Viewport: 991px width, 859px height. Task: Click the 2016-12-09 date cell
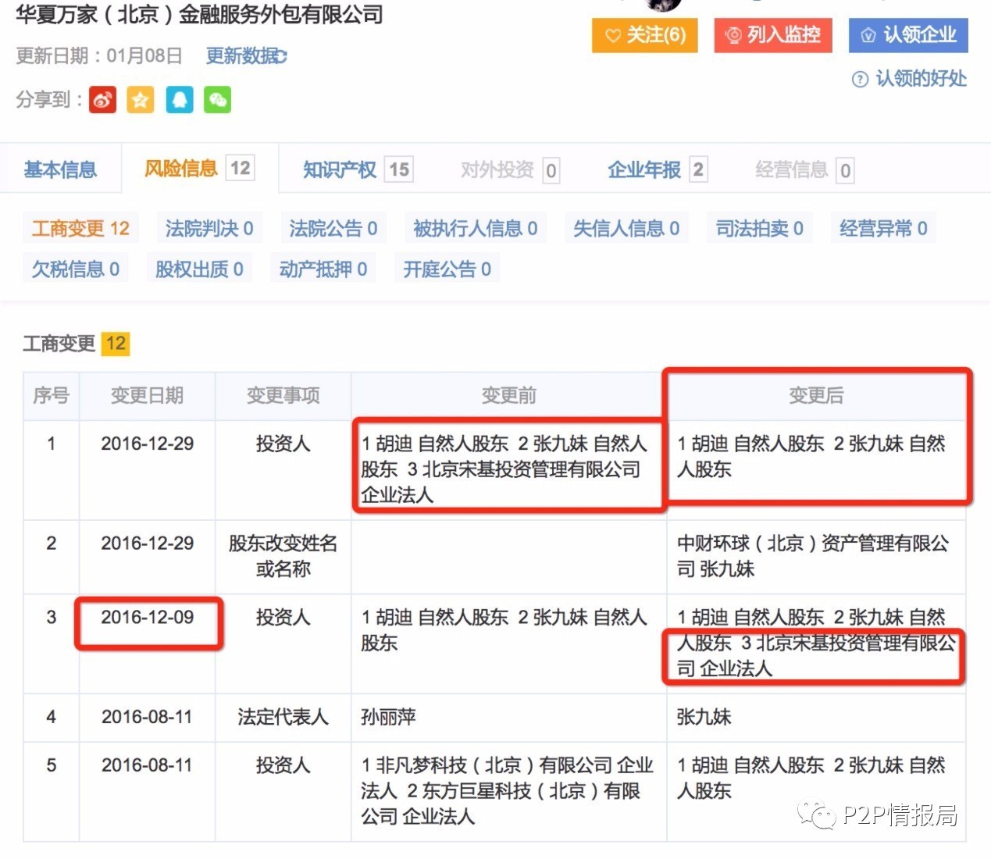click(x=147, y=617)
